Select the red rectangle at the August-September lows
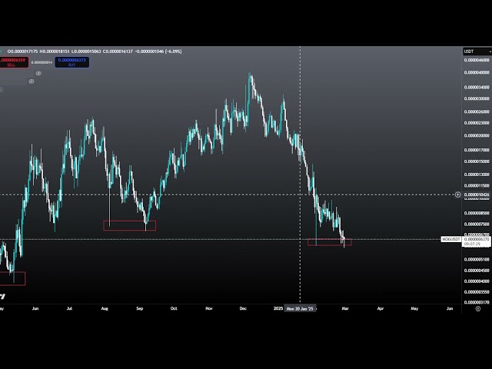Viewport: 492px width, 369px height. [130, 225]
